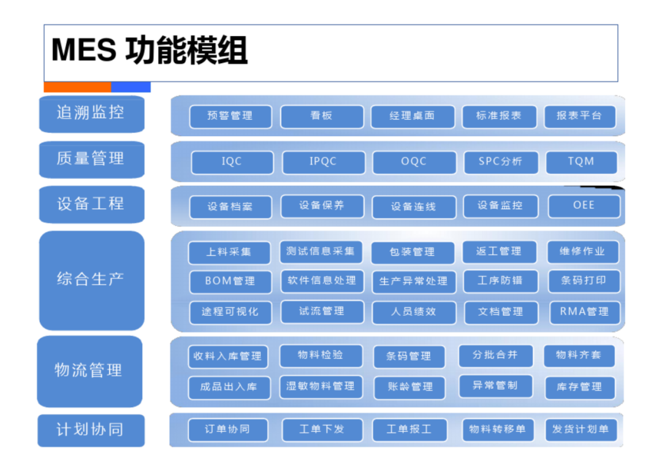This screenshot has width=662, height=458.
Task: Select the 经理桌面 module
Action: (x=413, y=116)
